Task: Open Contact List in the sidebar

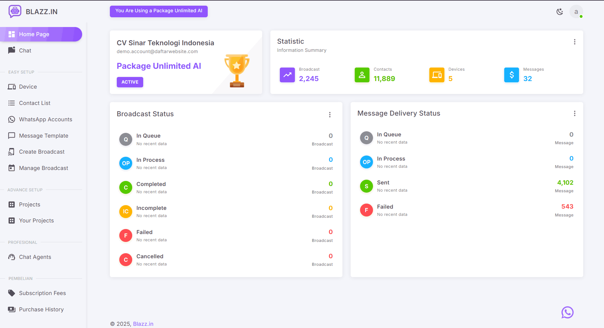Action: click(x=41, y=103)
